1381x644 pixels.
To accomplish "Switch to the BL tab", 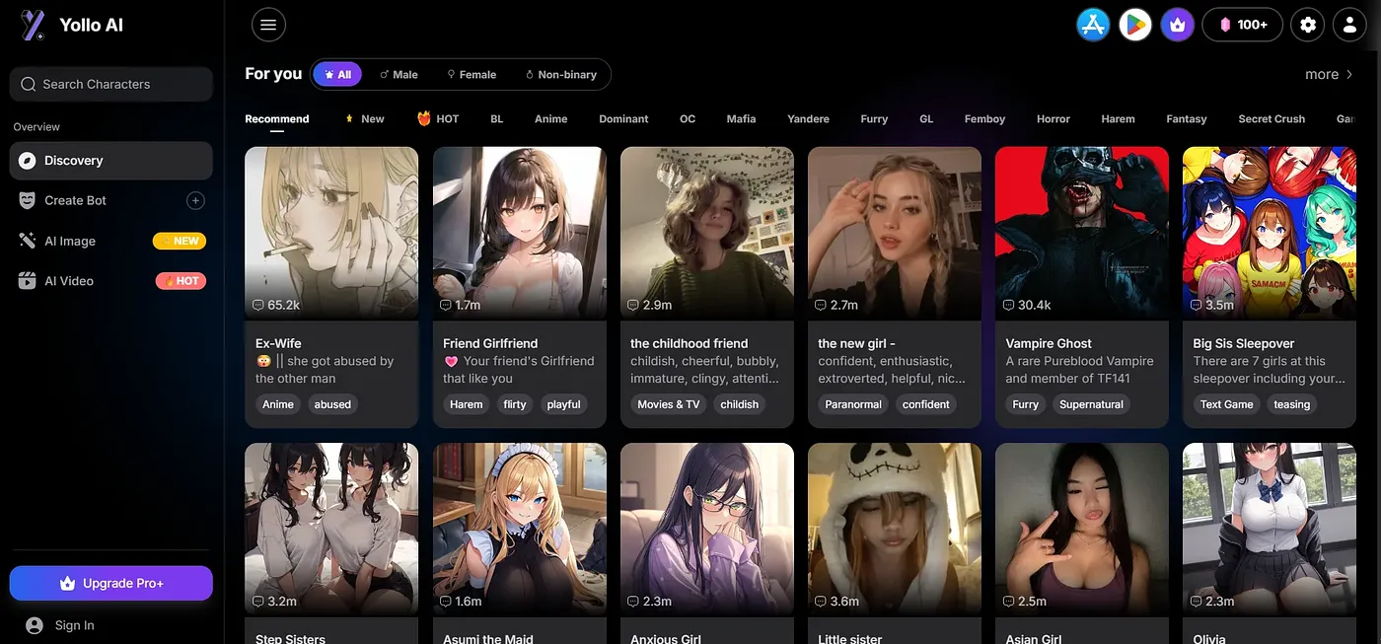I will point(497,118).
